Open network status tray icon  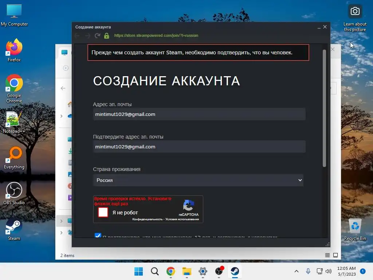point(319,271)
